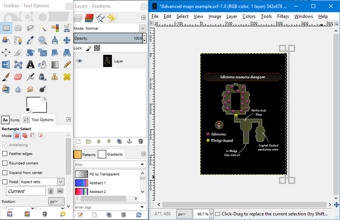340x220 pixels.
Task: Open the layer Mode dropdown
Action: (x=142, y=28)
